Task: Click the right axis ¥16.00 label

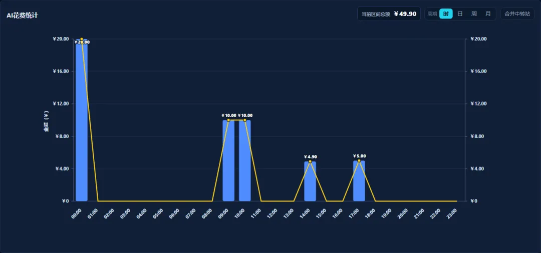Action: coord(478,71)
